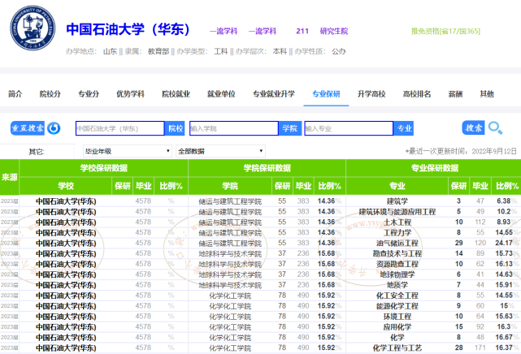Viewport: 521px width, 354px height.
Task: Open the 高校排名 tab
Action: tap(417, 94)
